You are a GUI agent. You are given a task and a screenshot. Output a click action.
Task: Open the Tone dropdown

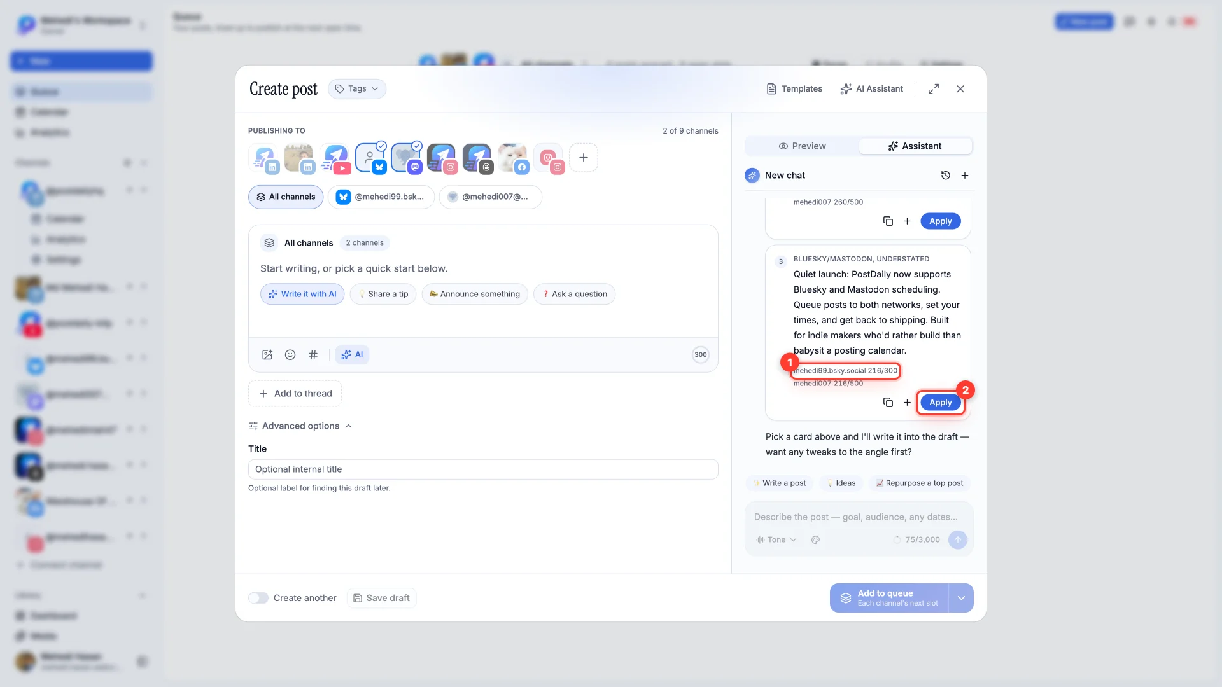point(776,540)
